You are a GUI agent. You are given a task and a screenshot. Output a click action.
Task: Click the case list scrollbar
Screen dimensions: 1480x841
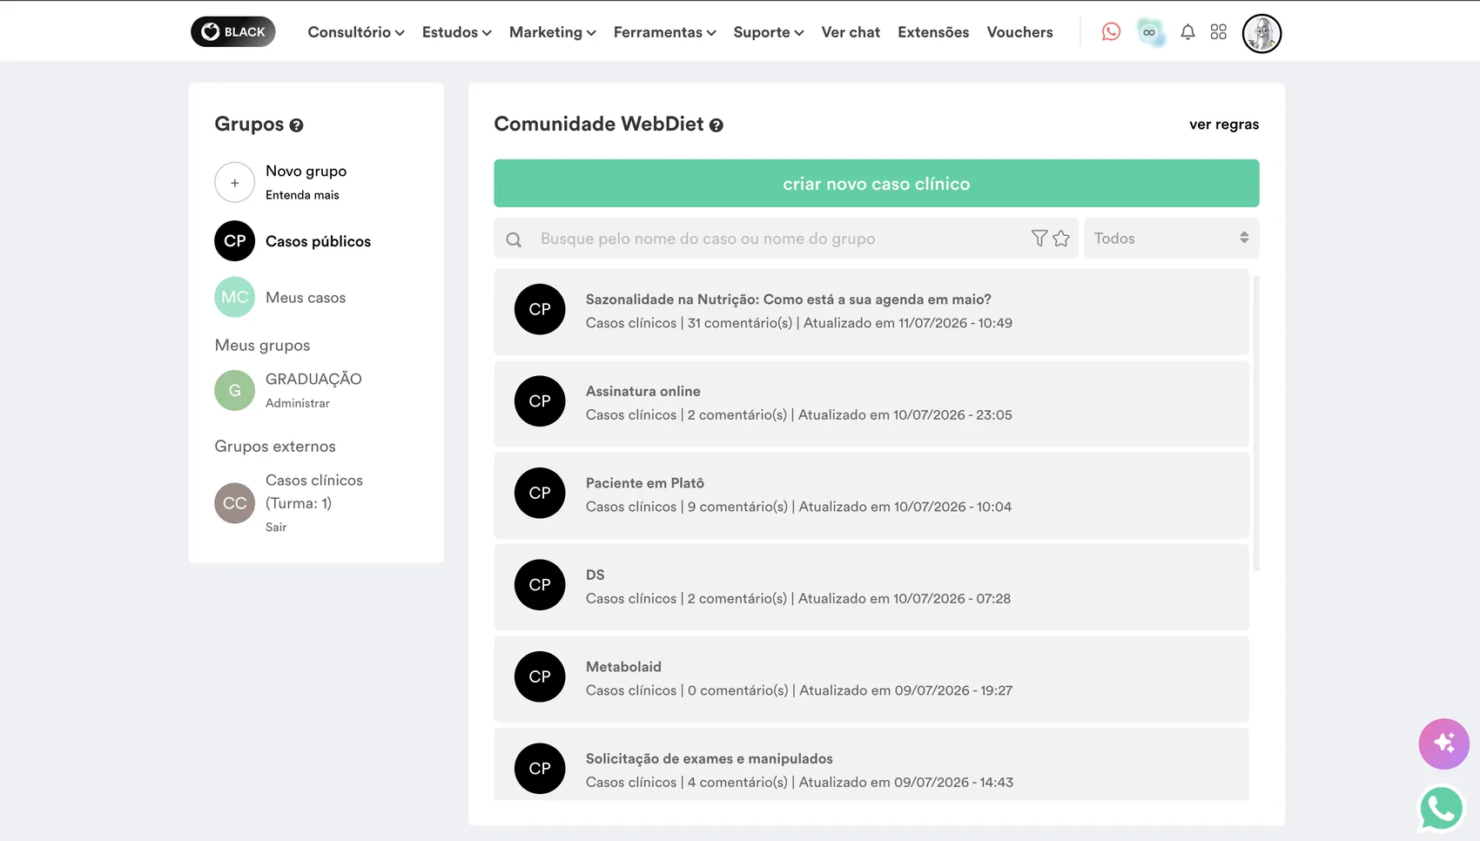pos(1256,423)
